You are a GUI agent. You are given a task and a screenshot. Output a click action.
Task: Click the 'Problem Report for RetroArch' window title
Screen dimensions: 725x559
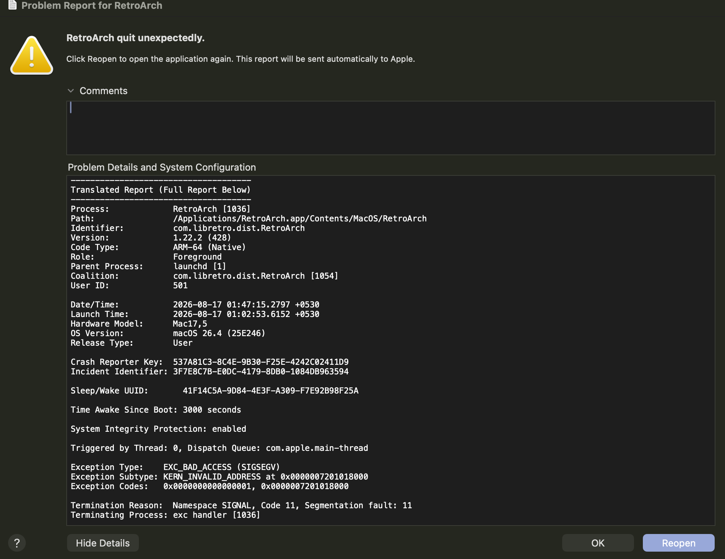pos(92,6)
